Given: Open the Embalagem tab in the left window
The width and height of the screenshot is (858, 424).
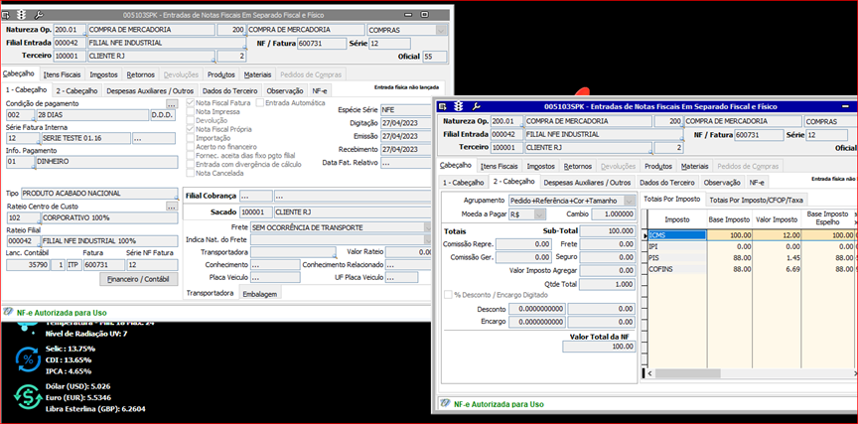Looking at the screenshot, I should click(x=260, y=294).
